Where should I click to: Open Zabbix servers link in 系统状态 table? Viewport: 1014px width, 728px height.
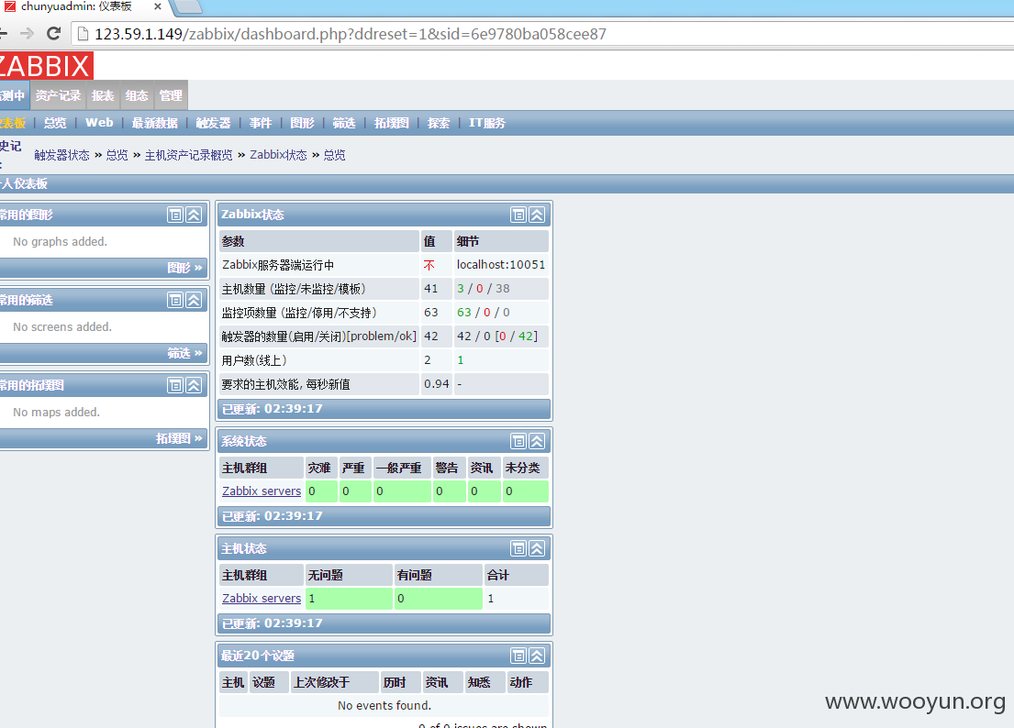click(x=262, y=491)
